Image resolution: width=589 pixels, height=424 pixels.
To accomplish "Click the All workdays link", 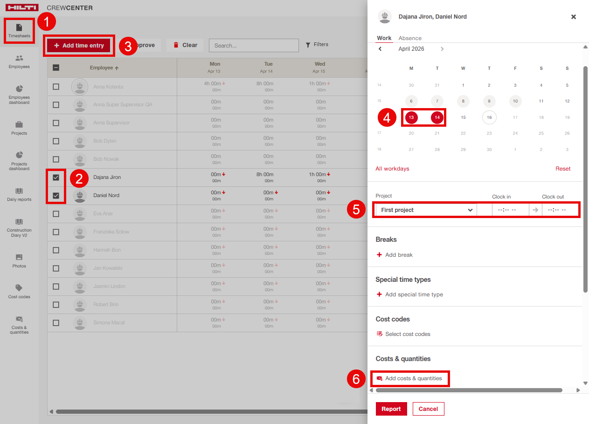I will point(392,169).
